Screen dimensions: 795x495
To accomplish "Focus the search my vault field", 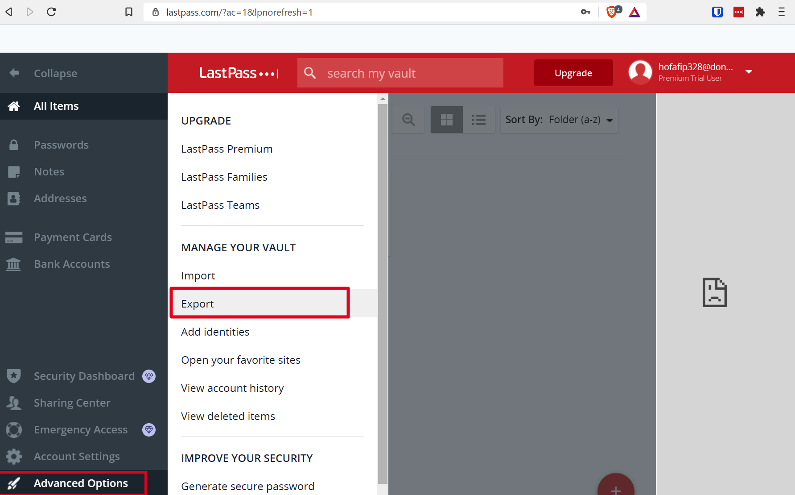I will pyautogui.click(x=410, y=73).
